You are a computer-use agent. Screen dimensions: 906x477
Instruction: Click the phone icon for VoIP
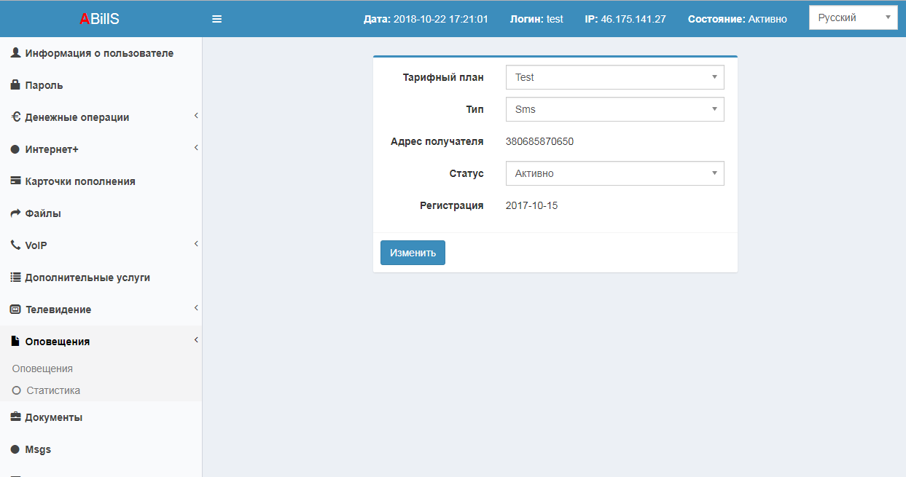[x=15, y=245]
